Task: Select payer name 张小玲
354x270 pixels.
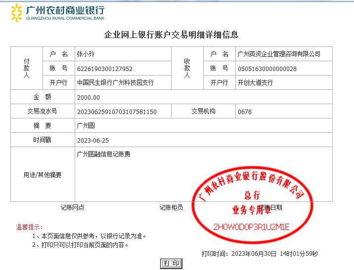Action: [x=86, y=54]
